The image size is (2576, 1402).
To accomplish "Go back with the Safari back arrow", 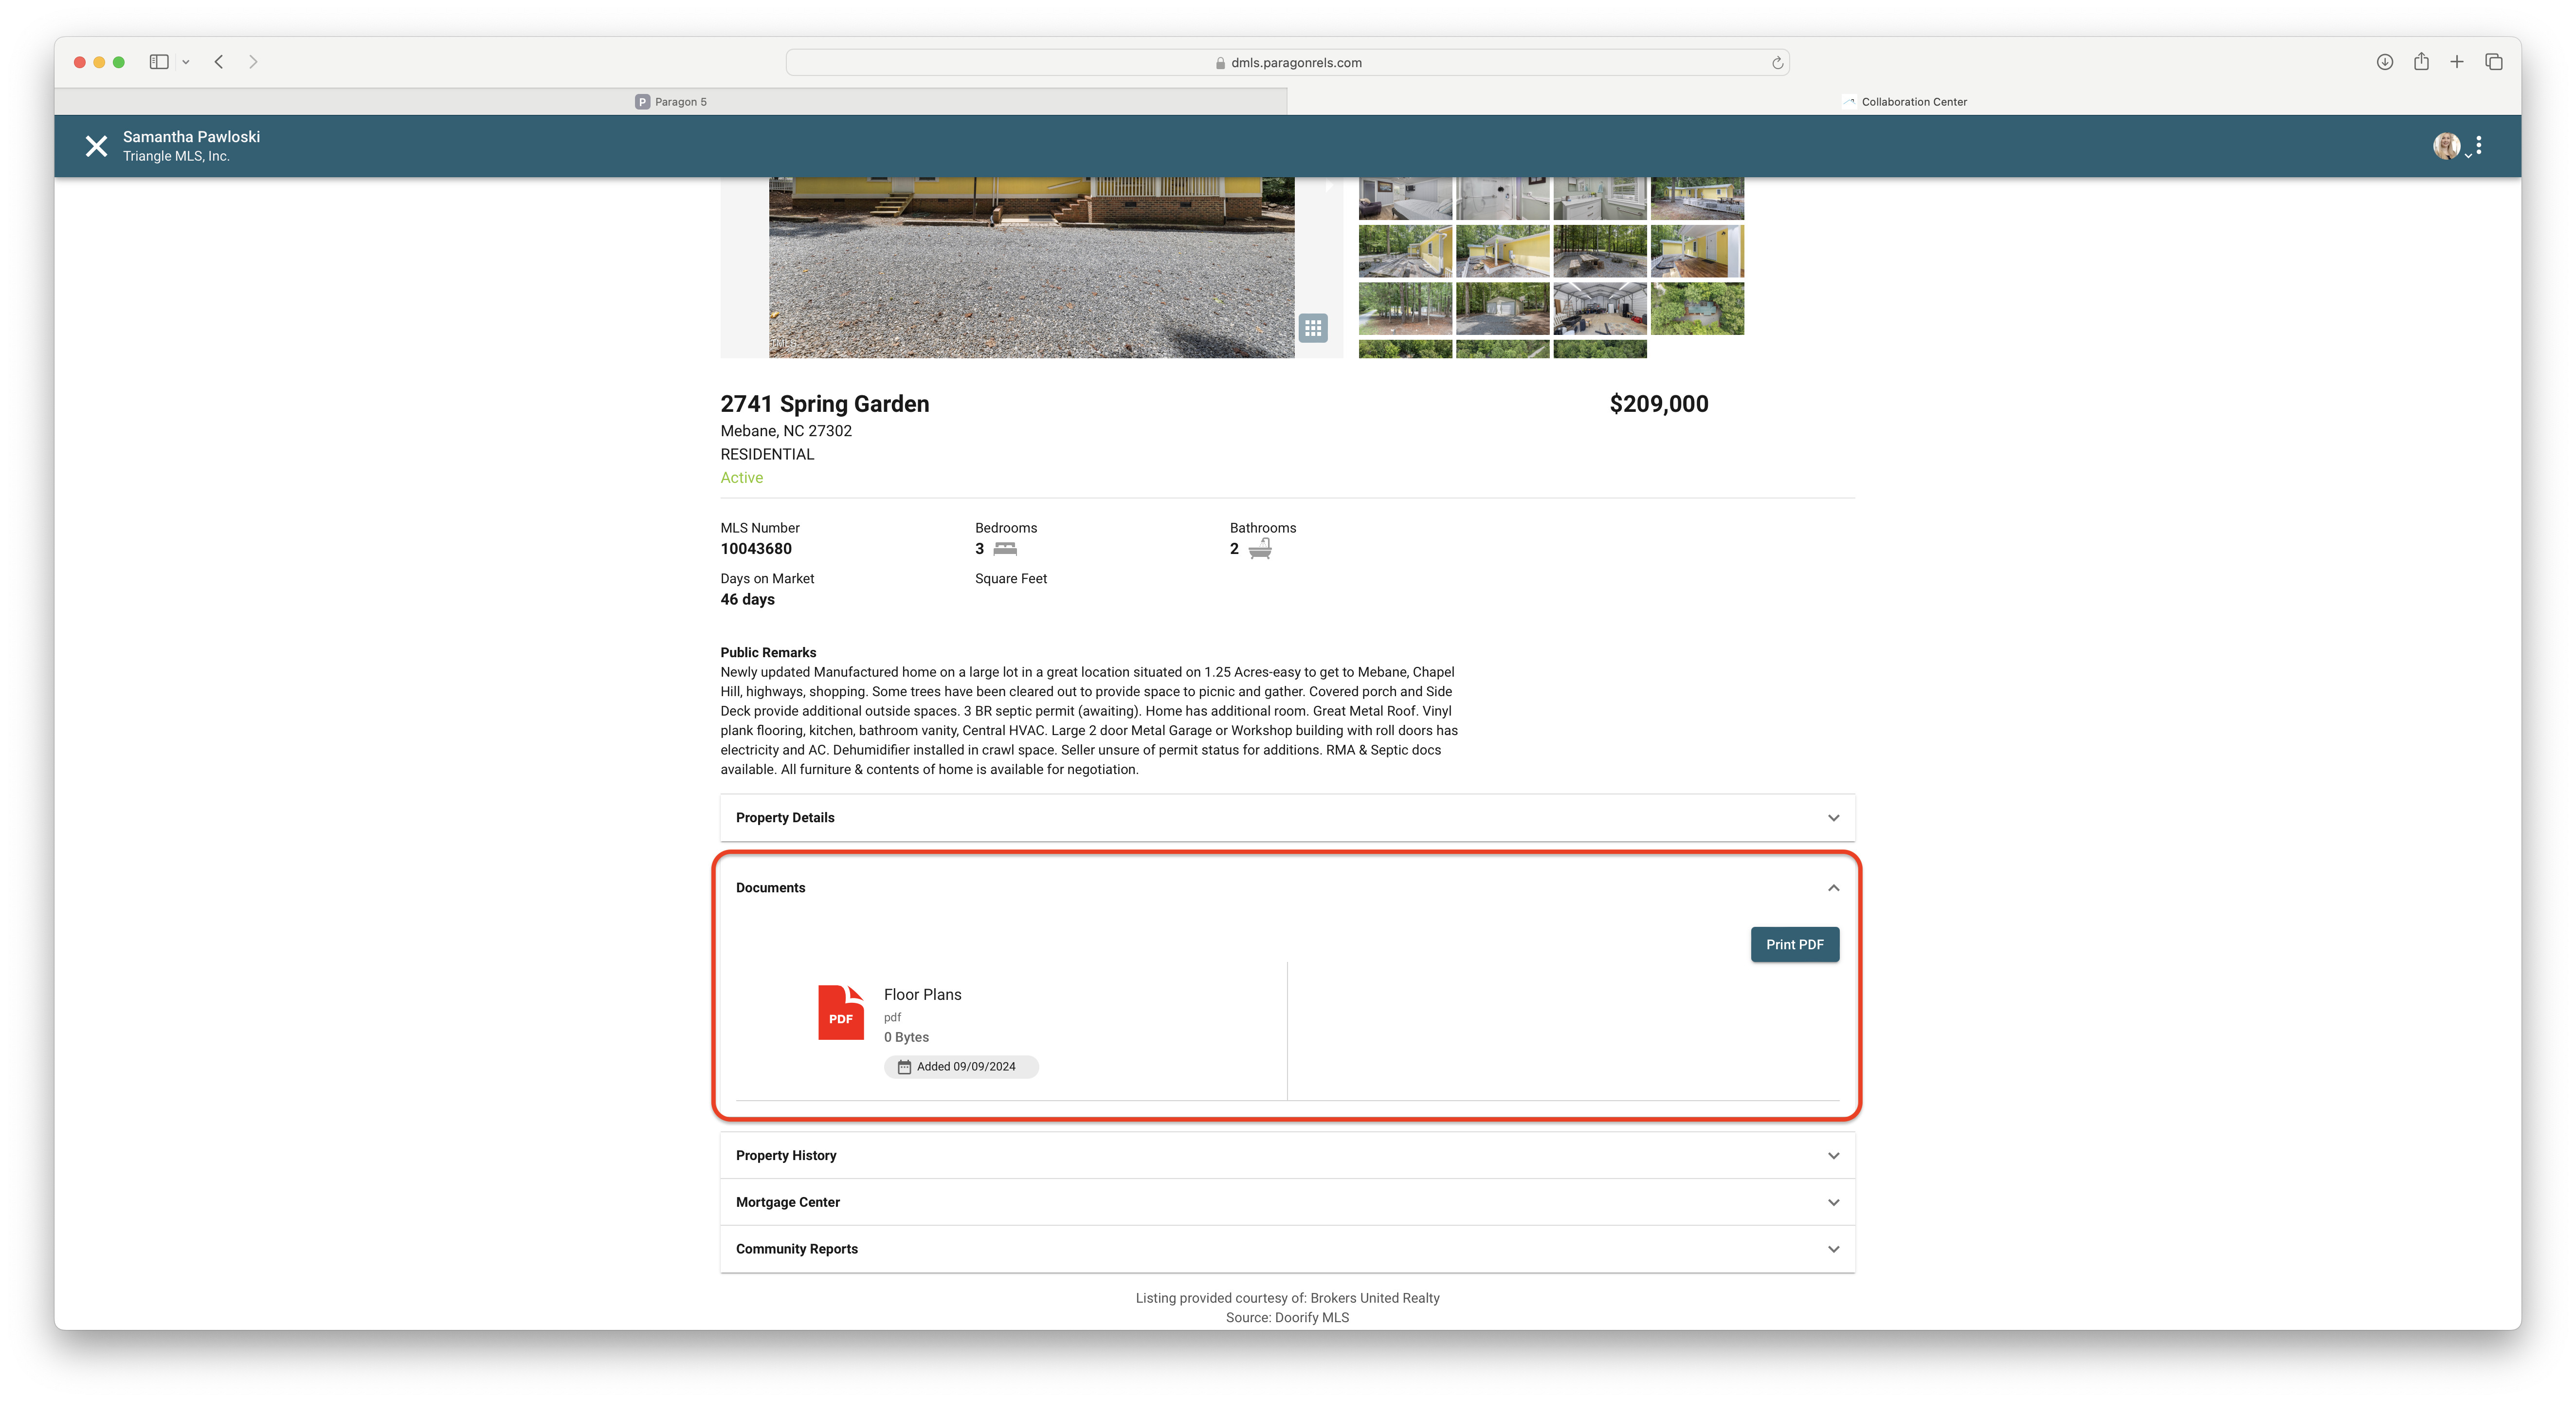I will (x=219, y=62).
